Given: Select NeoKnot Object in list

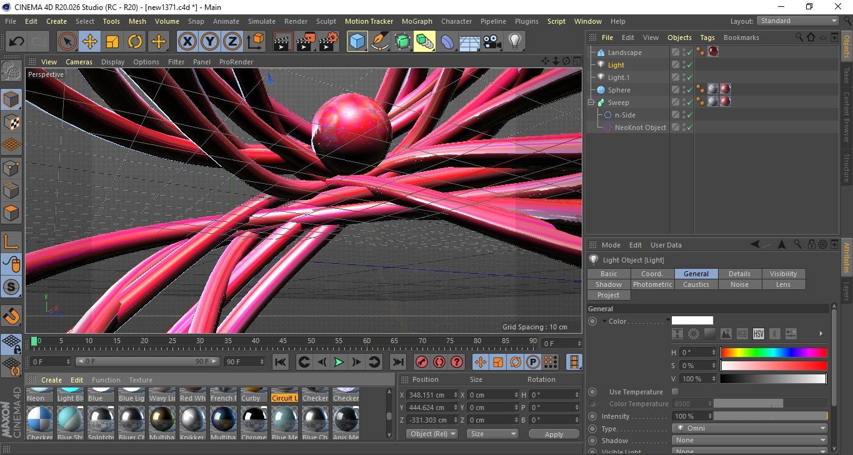Looking at the screenshot, I should [x=640, y=127].
